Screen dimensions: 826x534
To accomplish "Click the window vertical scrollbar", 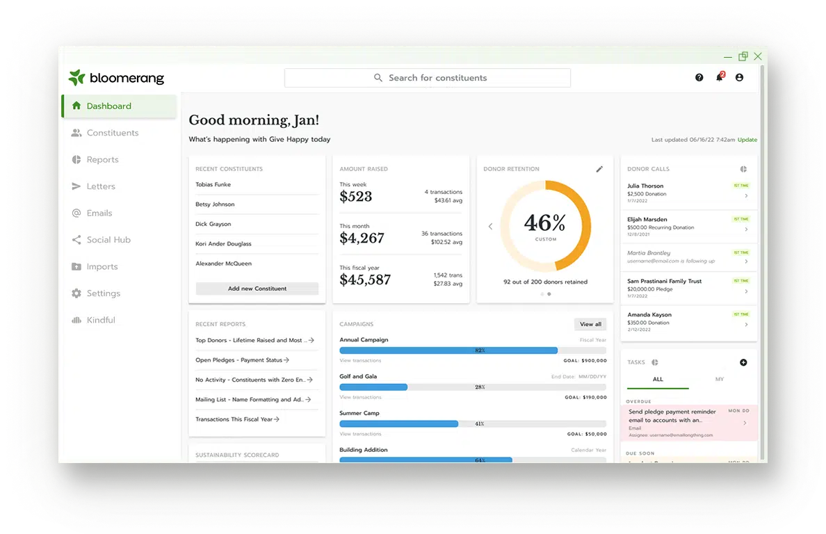I will (762, 264).
